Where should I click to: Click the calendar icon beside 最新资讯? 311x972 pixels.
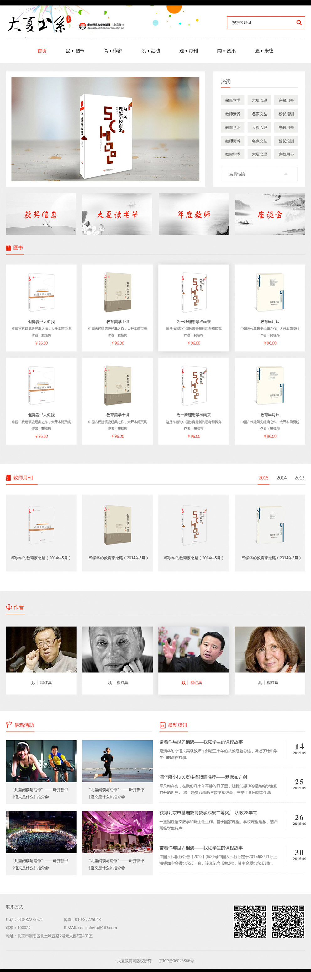pos(162,725)
